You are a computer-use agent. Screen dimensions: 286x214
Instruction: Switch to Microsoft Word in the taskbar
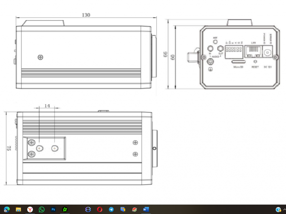click(x=146, y=209)
